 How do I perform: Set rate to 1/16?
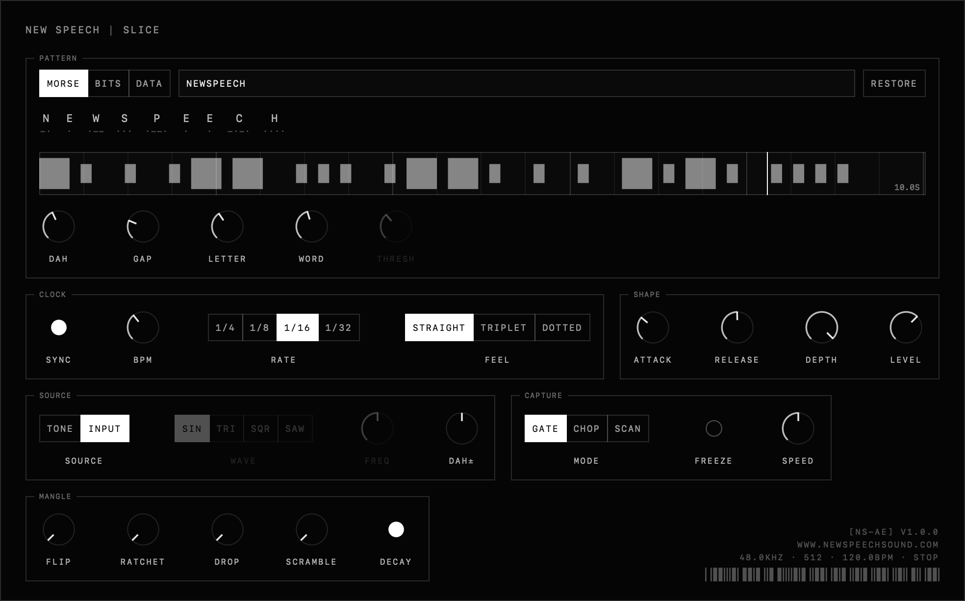tap(298, 327)
